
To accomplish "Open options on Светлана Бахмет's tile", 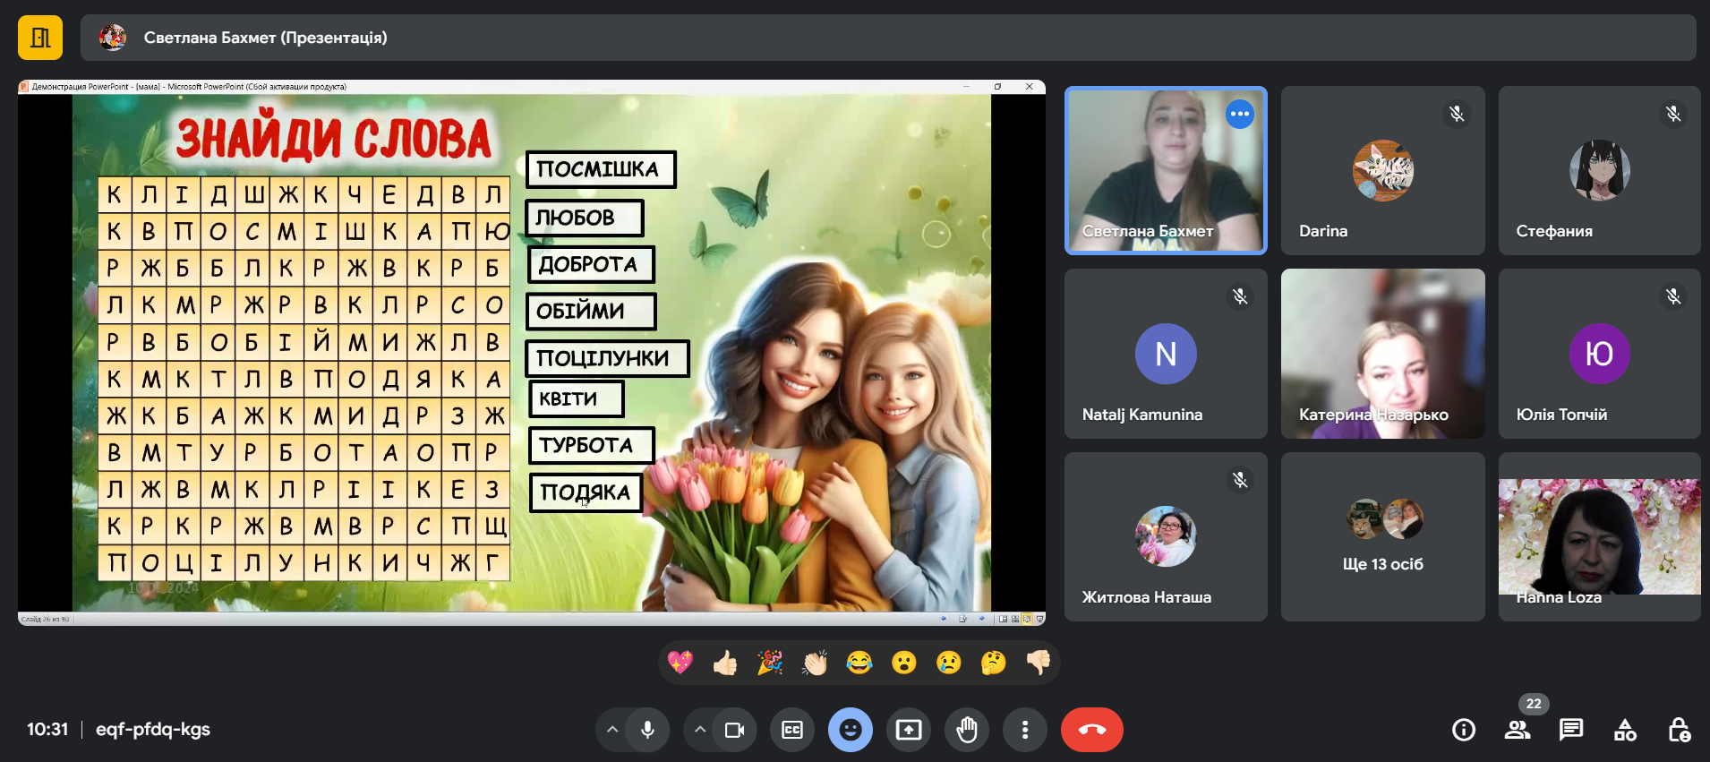I will [1240, 114].
